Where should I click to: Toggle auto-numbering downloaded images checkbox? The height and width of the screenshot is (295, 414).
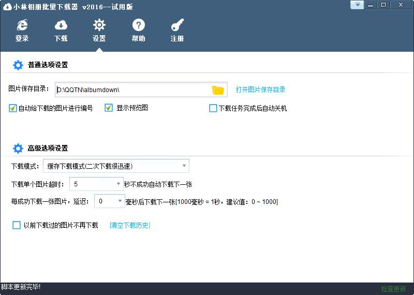pyautogui.click(x=13, y=108)
